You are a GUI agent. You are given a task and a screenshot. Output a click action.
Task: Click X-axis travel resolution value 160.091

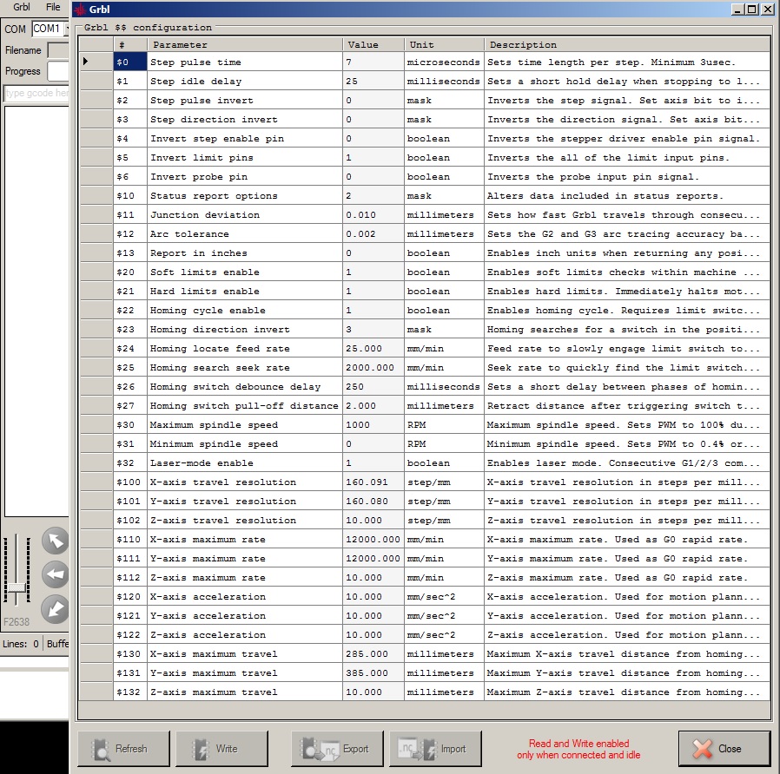pos(373,482)
